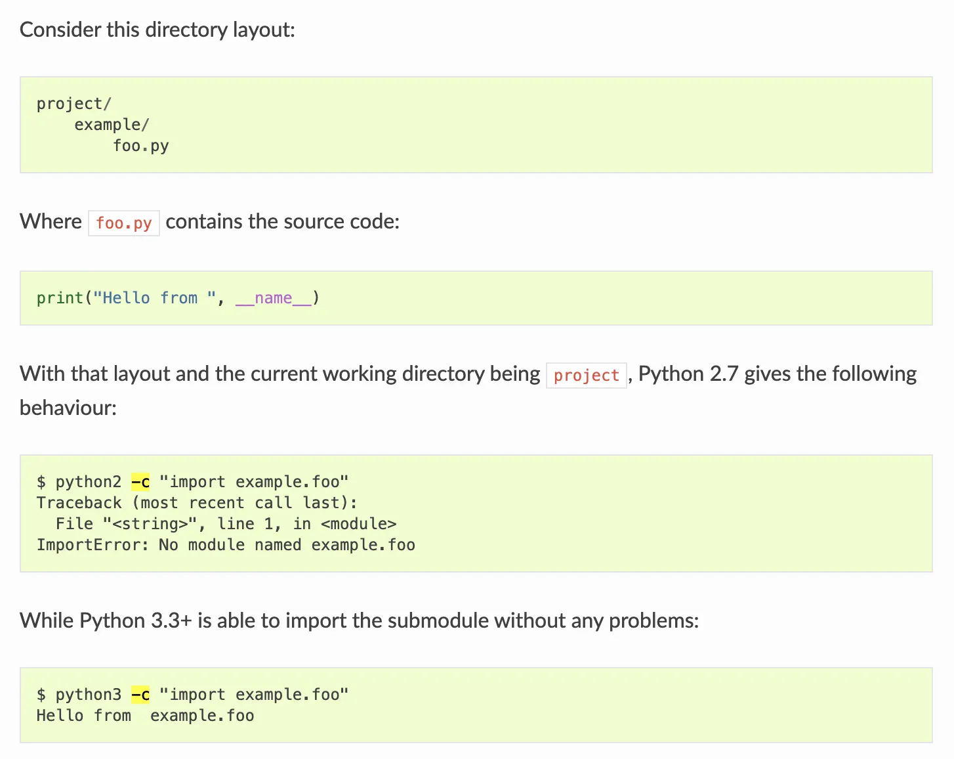
Task: Click the "Traceback (most recent call last):" line
Action: (197, 503)
